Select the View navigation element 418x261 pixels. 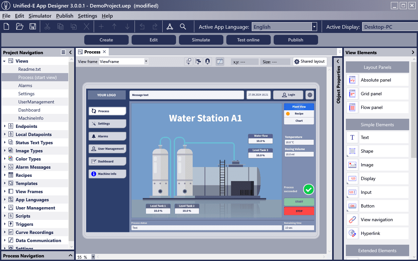(377, 220)
